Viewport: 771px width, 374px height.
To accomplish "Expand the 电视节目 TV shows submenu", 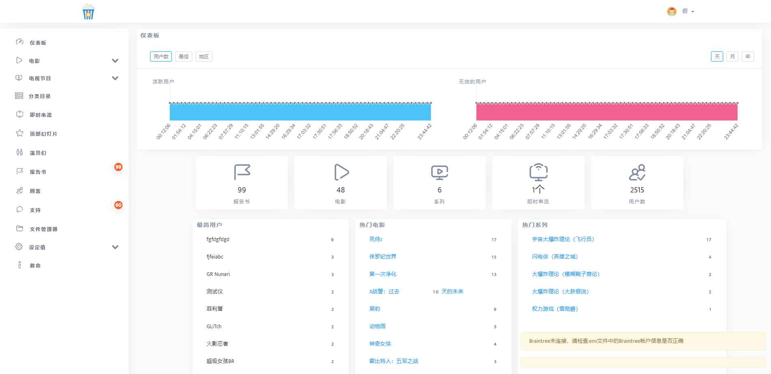I will pyautogui.click(x=115, y=78).
